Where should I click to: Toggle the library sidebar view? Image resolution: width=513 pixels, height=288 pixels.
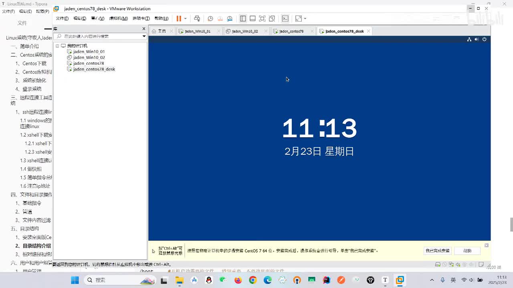point(243,18)
